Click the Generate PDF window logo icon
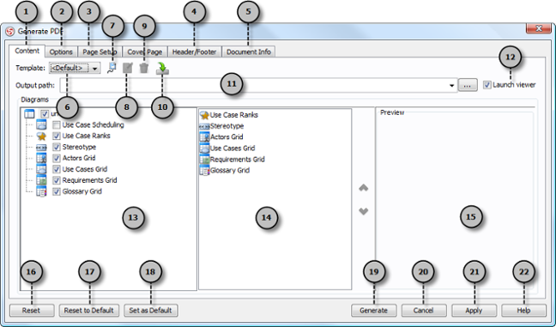556x327 pixels. point(10,32)
